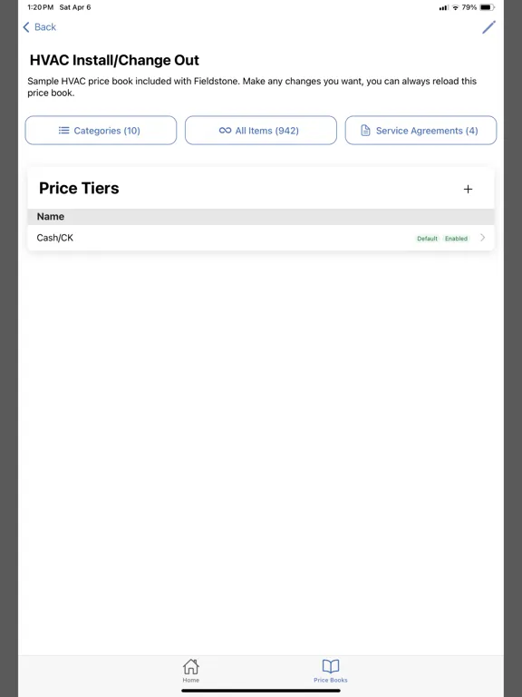Add a new price tier with plus icon
This screenshot has height=697, width=522.
coord(468,189)
